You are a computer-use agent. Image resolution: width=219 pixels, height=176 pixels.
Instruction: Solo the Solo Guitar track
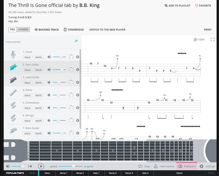[x=27, y=70]
